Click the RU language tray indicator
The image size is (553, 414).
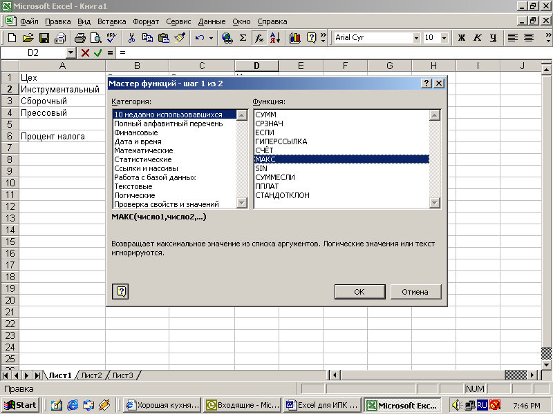[482, 405]
